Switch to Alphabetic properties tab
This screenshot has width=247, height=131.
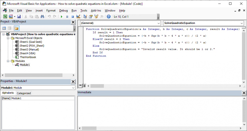[8, 93]
